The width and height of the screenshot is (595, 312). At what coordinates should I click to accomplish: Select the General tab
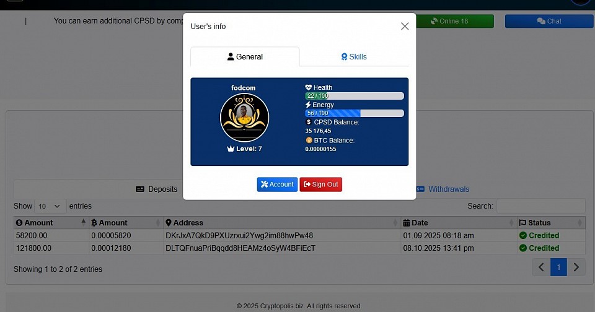pyautogui.click(x=245, y=57)
